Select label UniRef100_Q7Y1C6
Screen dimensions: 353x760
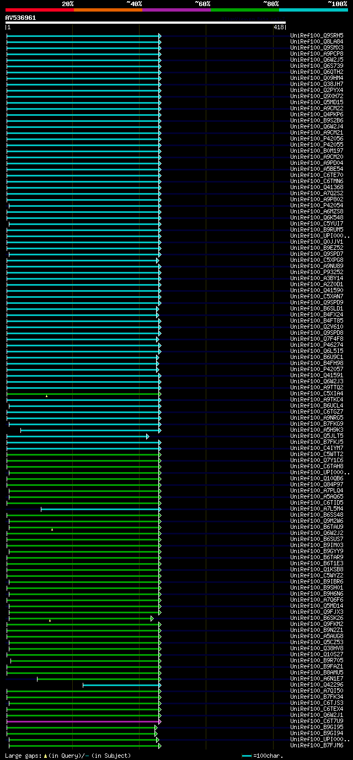point(317,460)
